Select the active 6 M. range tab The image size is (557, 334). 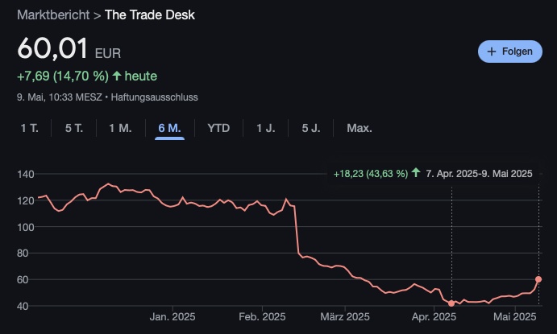point(169,128)
